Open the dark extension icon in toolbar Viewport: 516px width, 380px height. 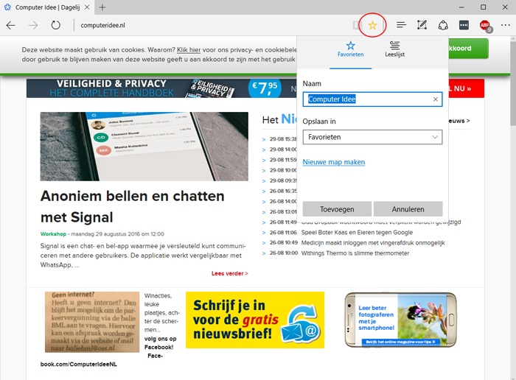click(464, 25)
